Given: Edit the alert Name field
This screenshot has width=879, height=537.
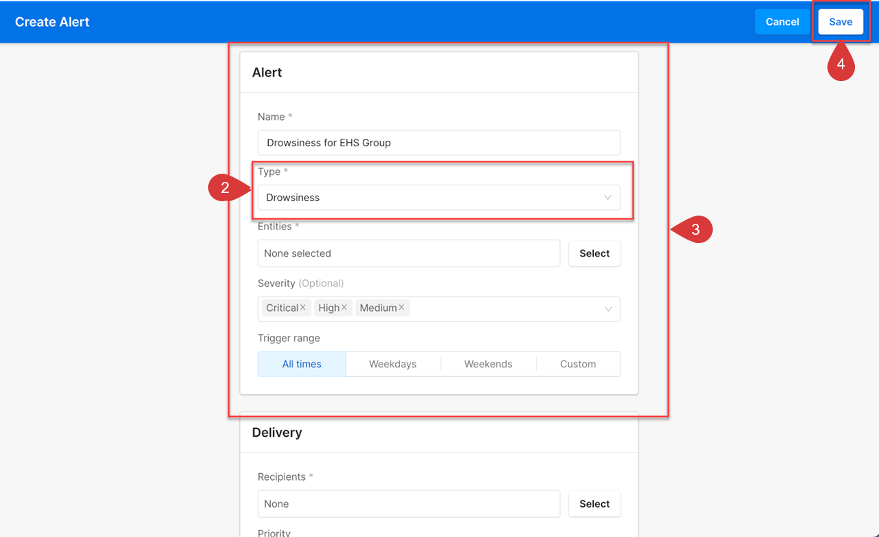Looking at the screenshot, I should [438, 143].
